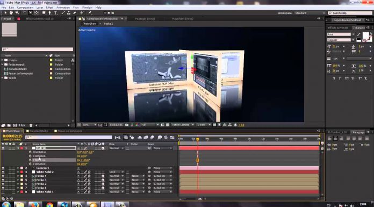Viewport: 374px width, 207px height.
Task: Select the Pan Behind anchor point tool
Action: click(x=37, y=13)
